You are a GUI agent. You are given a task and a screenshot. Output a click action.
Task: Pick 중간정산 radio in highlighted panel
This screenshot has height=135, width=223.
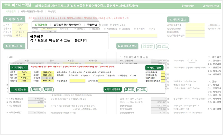tap(119, 75)
